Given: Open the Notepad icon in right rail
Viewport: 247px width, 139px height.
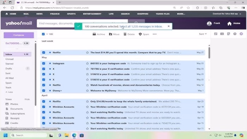Looking at the screenshot, I should tap(228, 34).
